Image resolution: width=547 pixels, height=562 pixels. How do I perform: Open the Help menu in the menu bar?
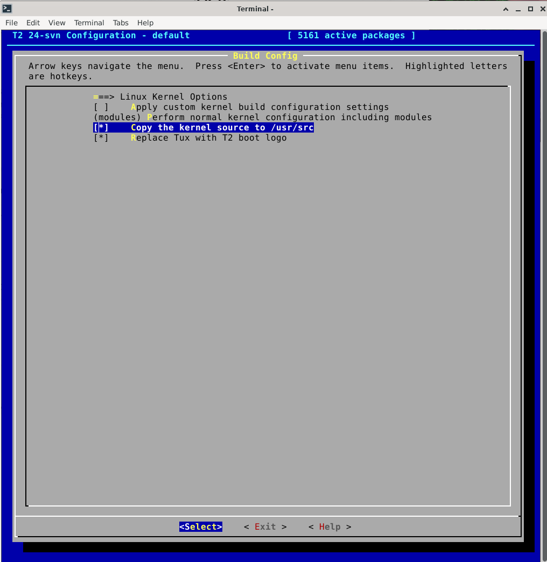pyautogui.click(x=145, y=23)
